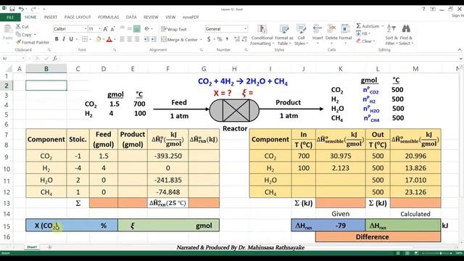
Task: Toggle align right
Action: pyautogui.click(x=137, y=39)
